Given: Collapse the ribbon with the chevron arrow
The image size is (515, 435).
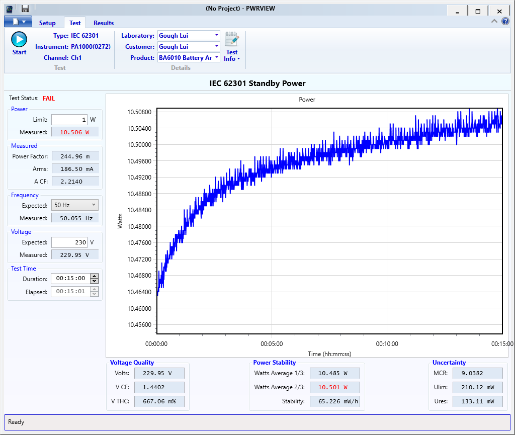Looking at the screenshot, I should (494, 21).
